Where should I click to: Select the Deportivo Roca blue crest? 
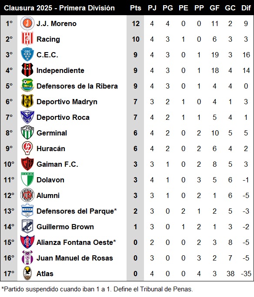[x=27, y=117]
